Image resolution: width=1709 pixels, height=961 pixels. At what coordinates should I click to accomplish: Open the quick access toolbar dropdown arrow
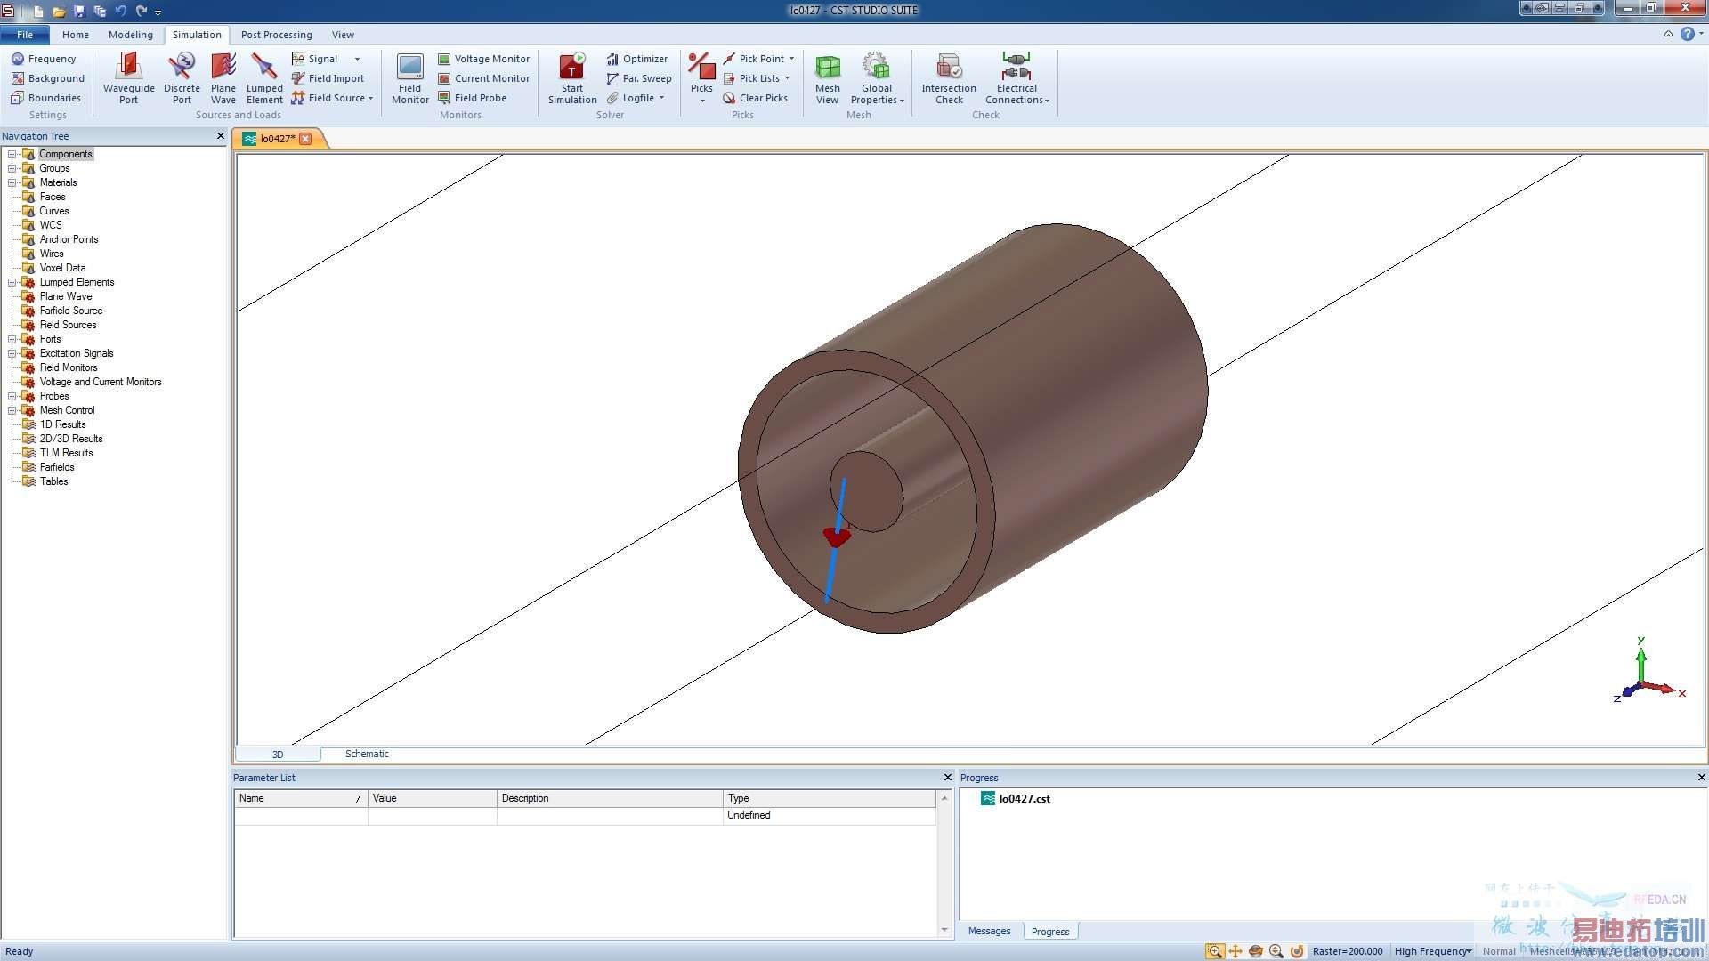158,12
